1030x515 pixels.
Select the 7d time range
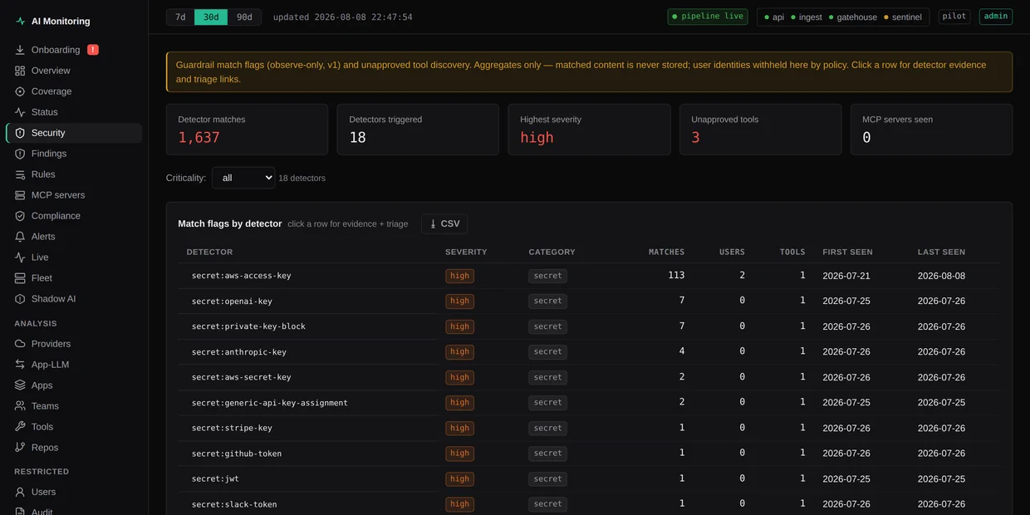180,17
